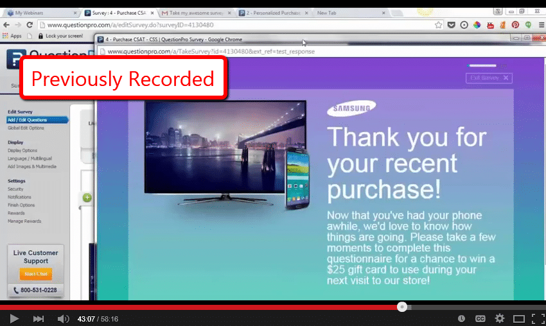This screenshot has height=326, width=546.
Task: Select Add / Edit Questions
Action: (37, 120)
